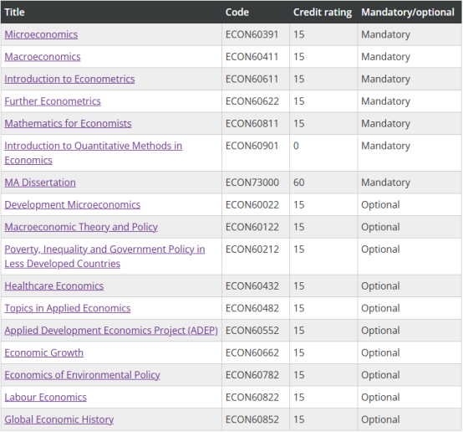The width and height of the screenshot is (463, 432).
Task: Select Mathematics for Economists link
Action: (68, 123)
